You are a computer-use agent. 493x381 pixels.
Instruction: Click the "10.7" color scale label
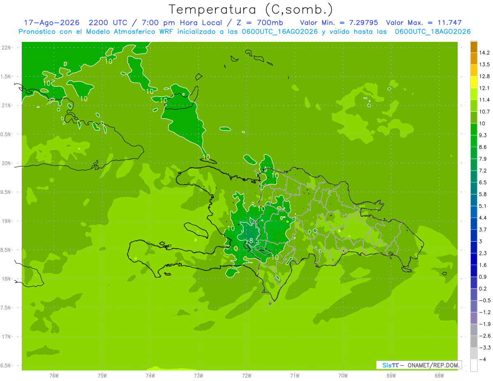click(485, 111)
